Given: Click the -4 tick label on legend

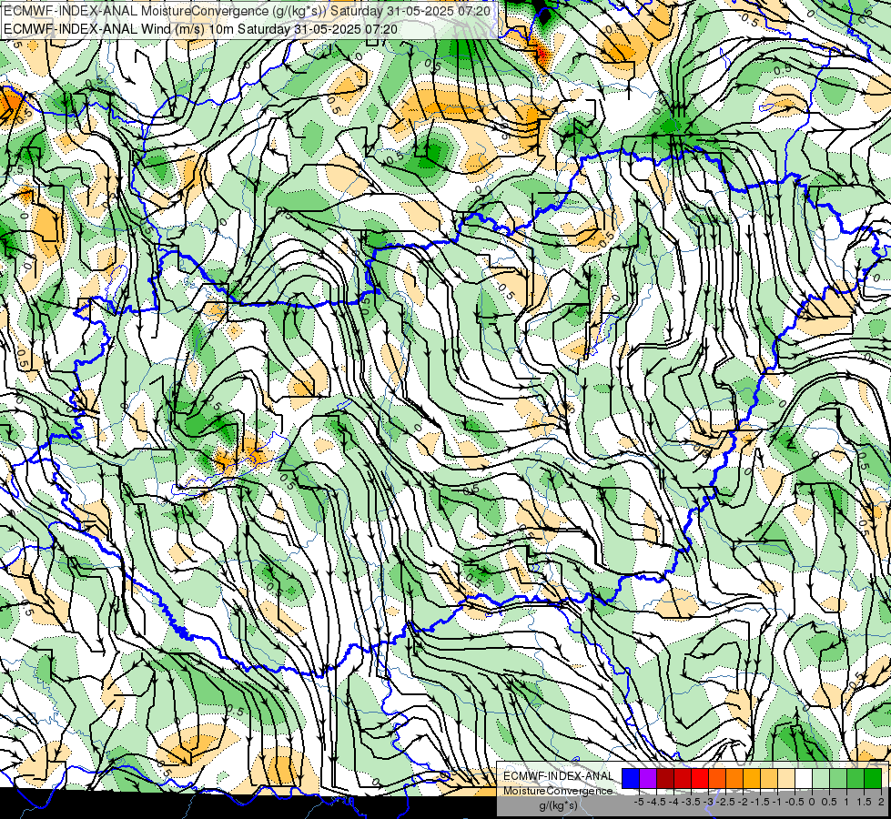Looking at the screenshot, I should pyautogui.click(x=673, y=802).
